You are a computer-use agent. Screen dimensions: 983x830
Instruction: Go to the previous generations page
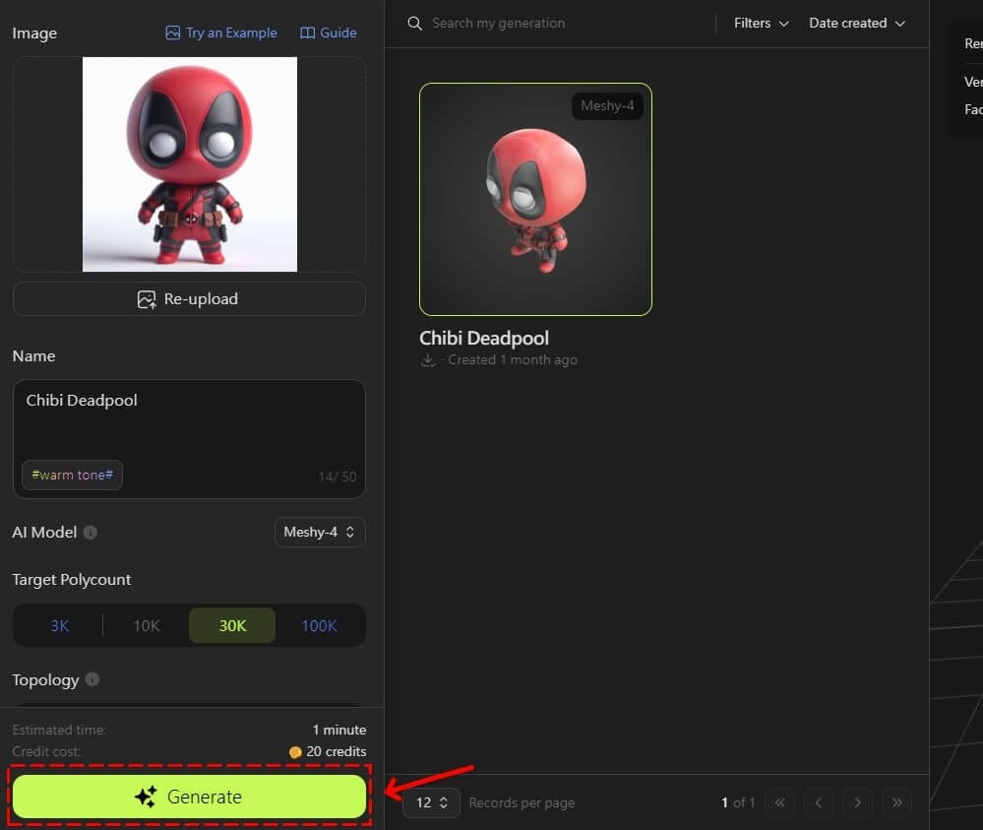(x=819, y=802)
